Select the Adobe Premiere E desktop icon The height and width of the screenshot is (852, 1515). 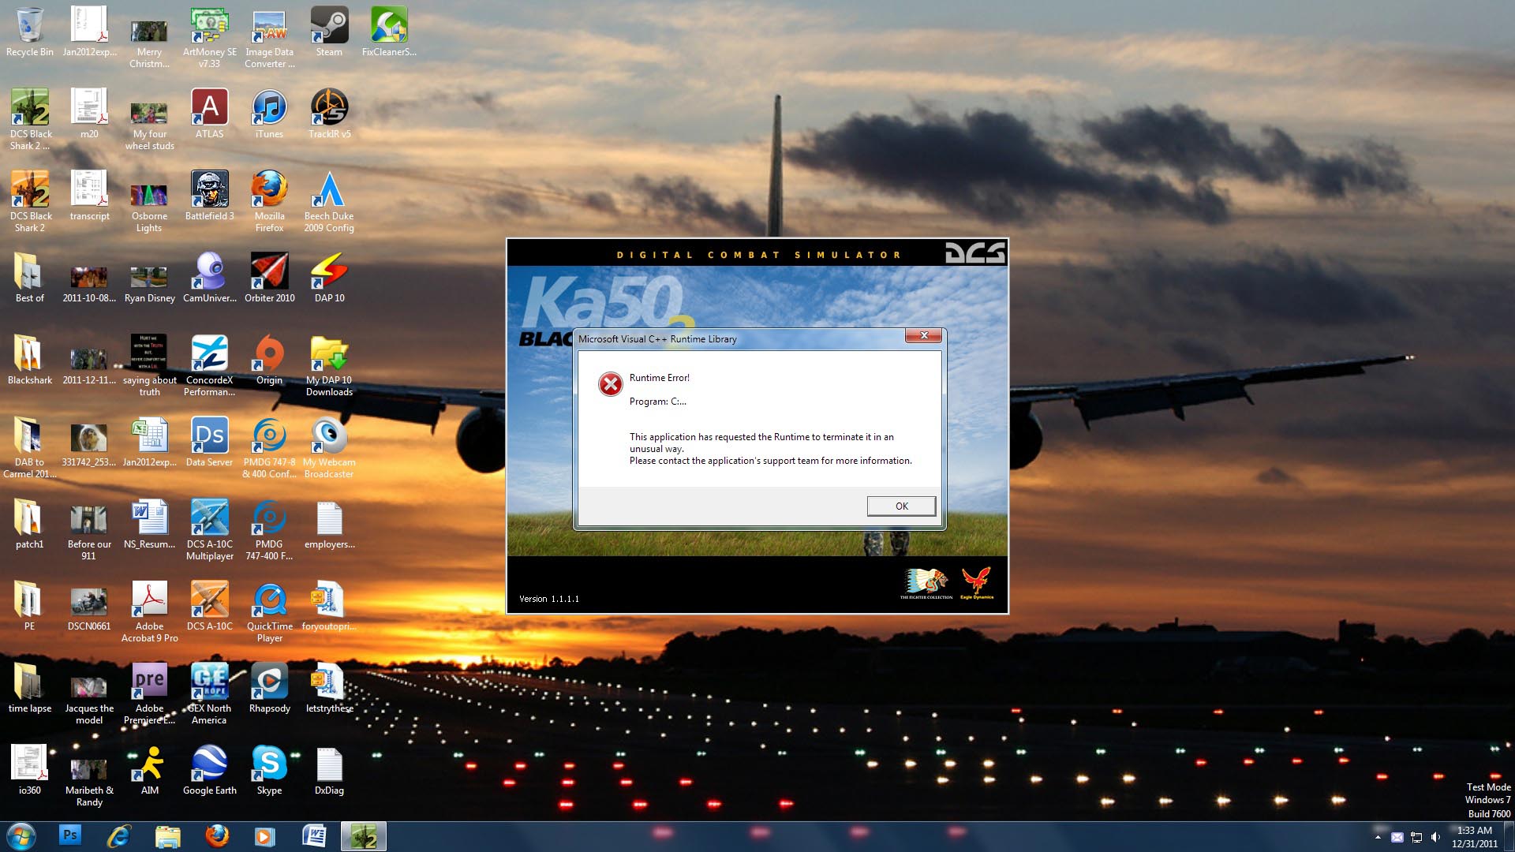(149, 693)
